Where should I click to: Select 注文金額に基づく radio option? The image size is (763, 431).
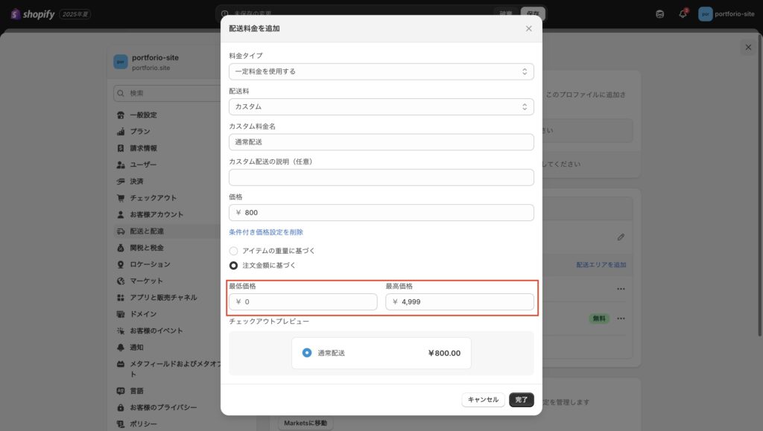click(234, 265)
